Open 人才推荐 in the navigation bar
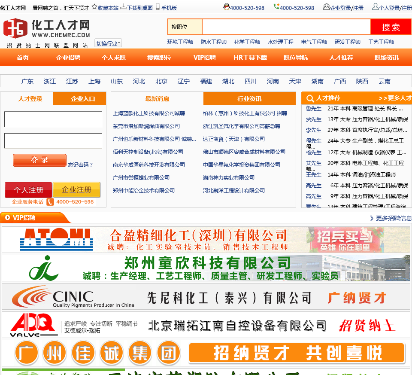 341,58
